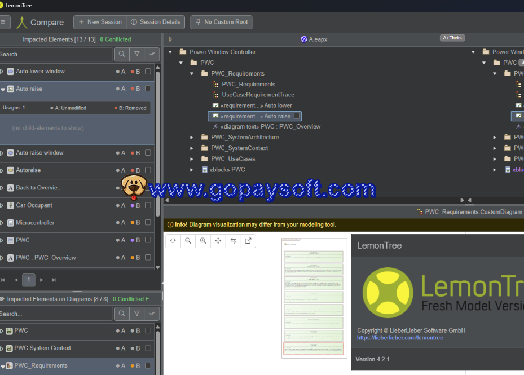Expand the PWC_SystemArchitecture folder
The width and height of the screenshot is (524, 375).
click(192, 138)
